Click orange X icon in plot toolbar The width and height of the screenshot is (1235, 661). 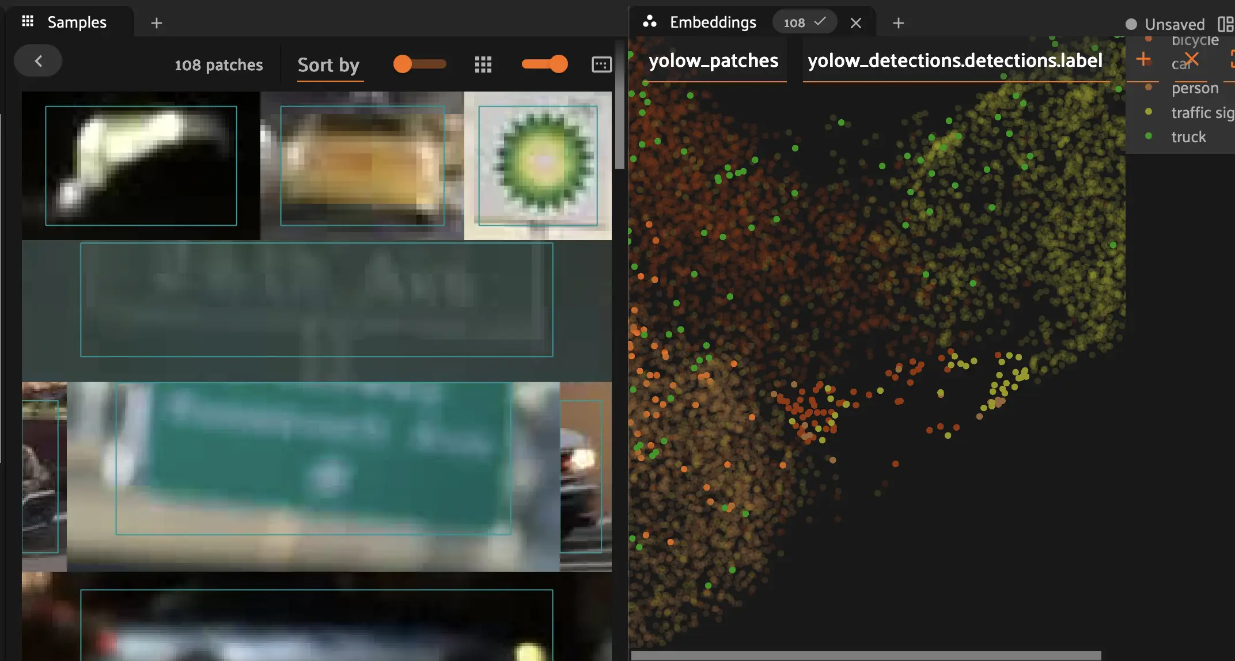coord(1191,59)
